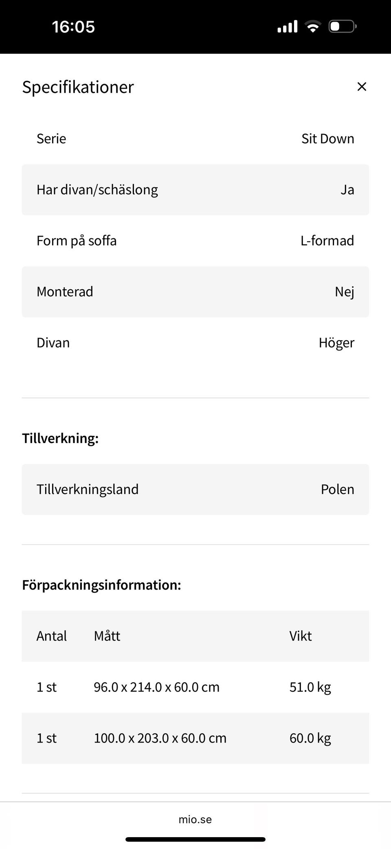Tap the Specifikationer title
Image resolution: width=391 pixels, height=849 pixels.
pos(78,87)
